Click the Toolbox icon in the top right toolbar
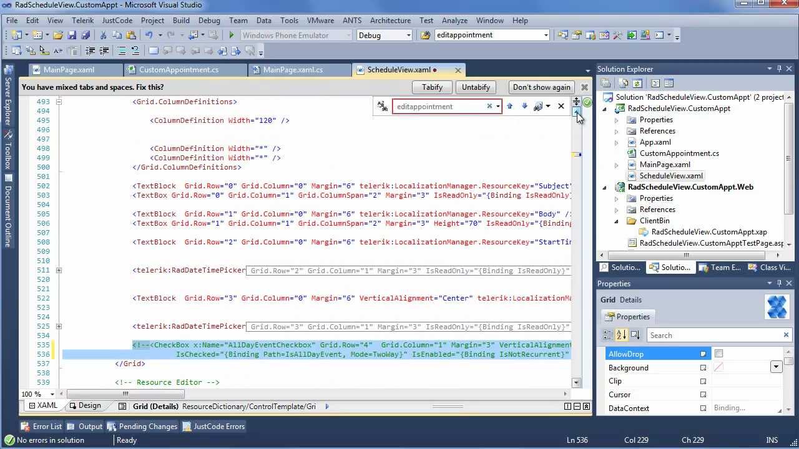 tap(618, 36)
